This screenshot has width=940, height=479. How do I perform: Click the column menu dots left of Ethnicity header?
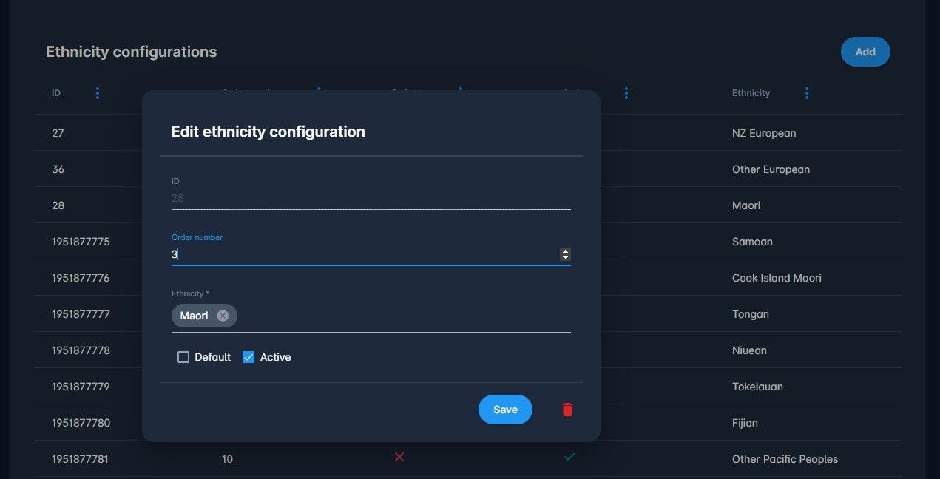click(x=626, y=93)
